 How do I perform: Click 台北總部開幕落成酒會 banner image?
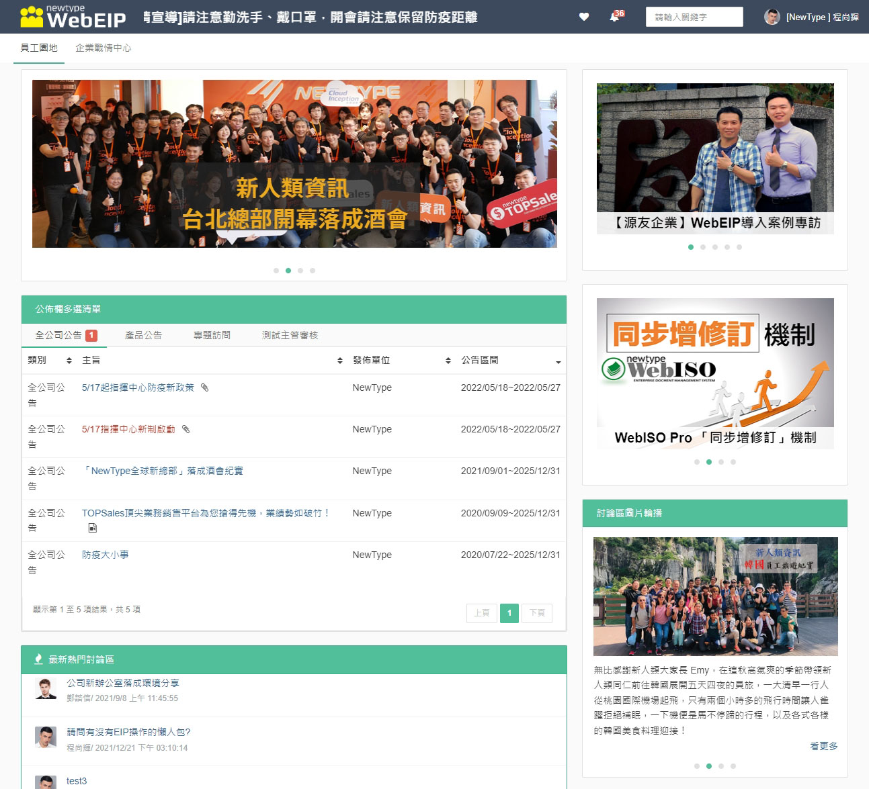point(294,164)
